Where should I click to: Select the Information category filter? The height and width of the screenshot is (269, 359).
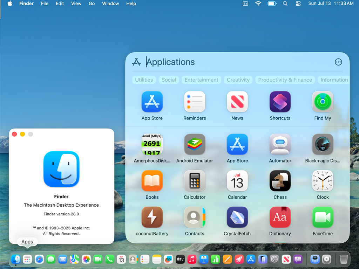point(334,80)
